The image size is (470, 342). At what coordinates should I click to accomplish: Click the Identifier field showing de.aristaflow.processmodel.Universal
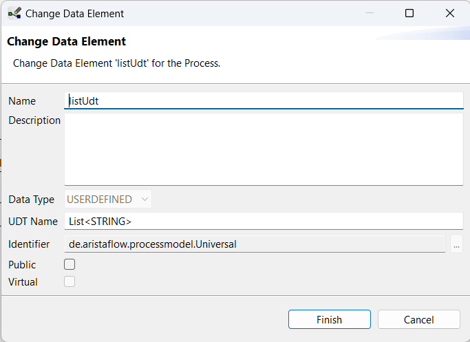point(255,244)
